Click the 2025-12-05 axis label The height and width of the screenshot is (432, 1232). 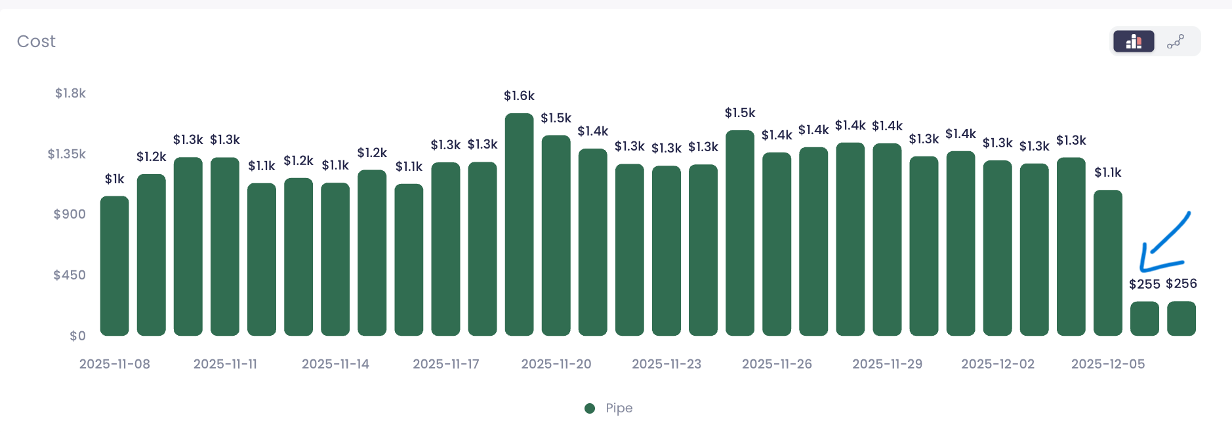[x=1109, y=364]
